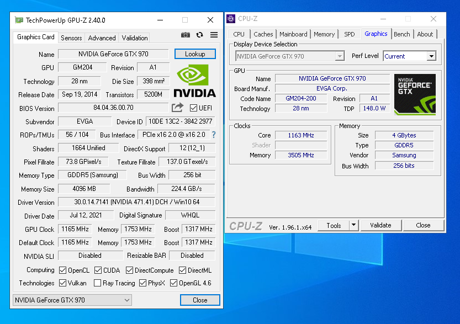Toggle the PhysX checkbox
Image resolution: width=460 pixels, height=324 pixels.
coord(143,283)
